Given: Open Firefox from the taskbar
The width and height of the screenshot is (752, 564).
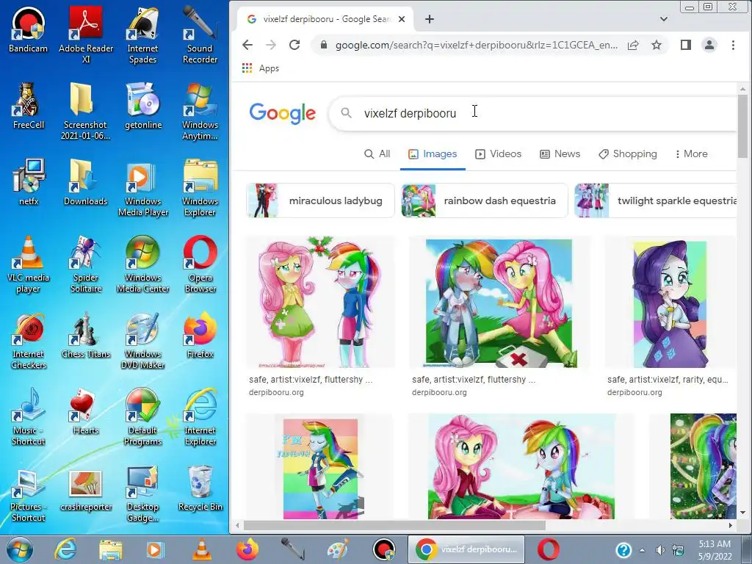Looking at the screenshot, I should (247, 549).
